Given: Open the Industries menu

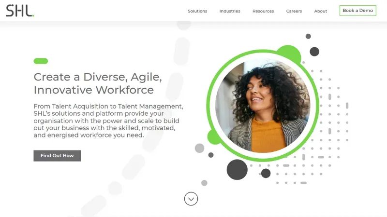Looking at the screenshot, I should click(x=230, y=11).
